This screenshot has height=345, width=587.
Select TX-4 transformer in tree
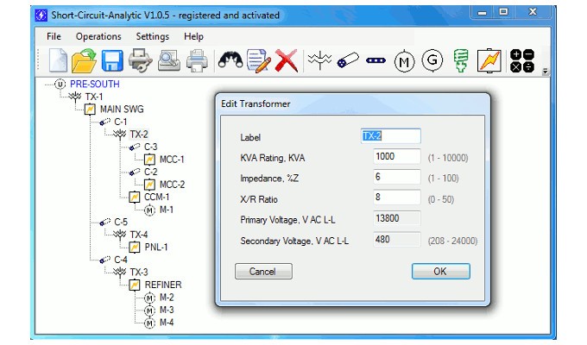(x=139, y=235)
